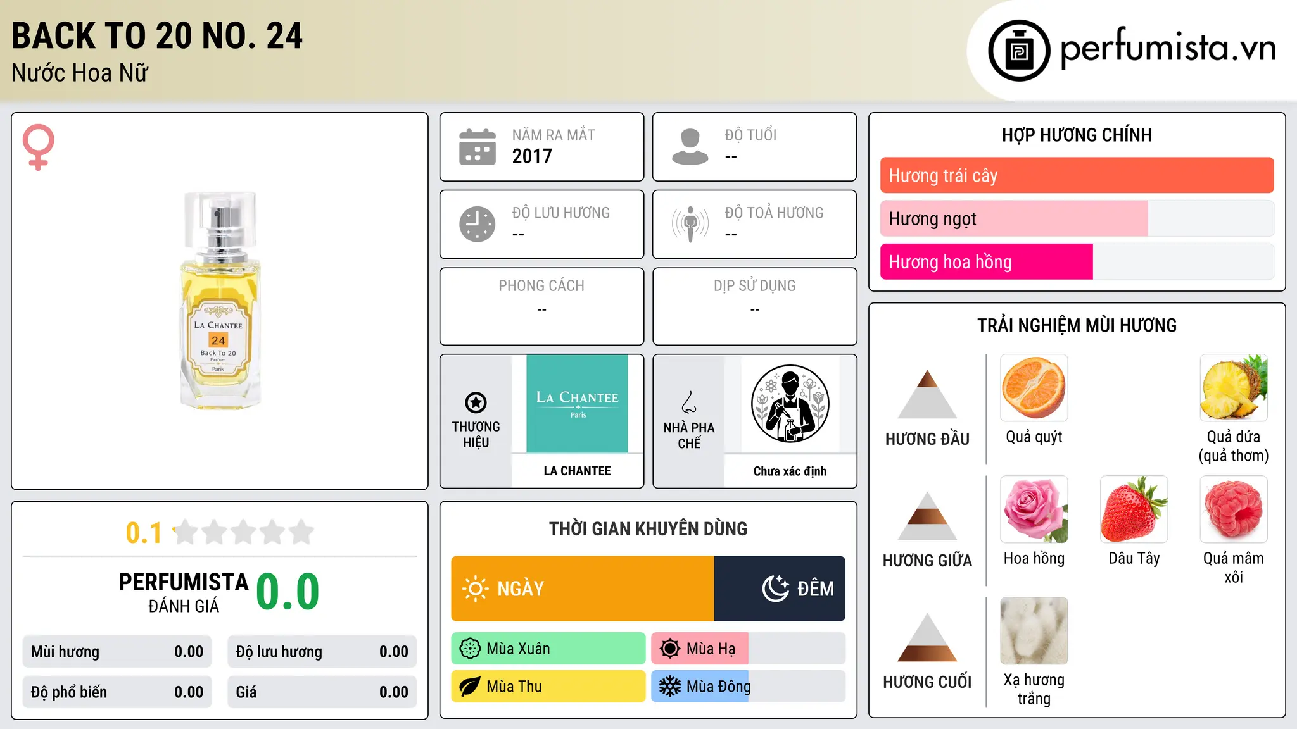Viewport: 1297px width, 729px height.
Task: Click the Đêm nighttime bar segment
Action: (x=780, y=589)
